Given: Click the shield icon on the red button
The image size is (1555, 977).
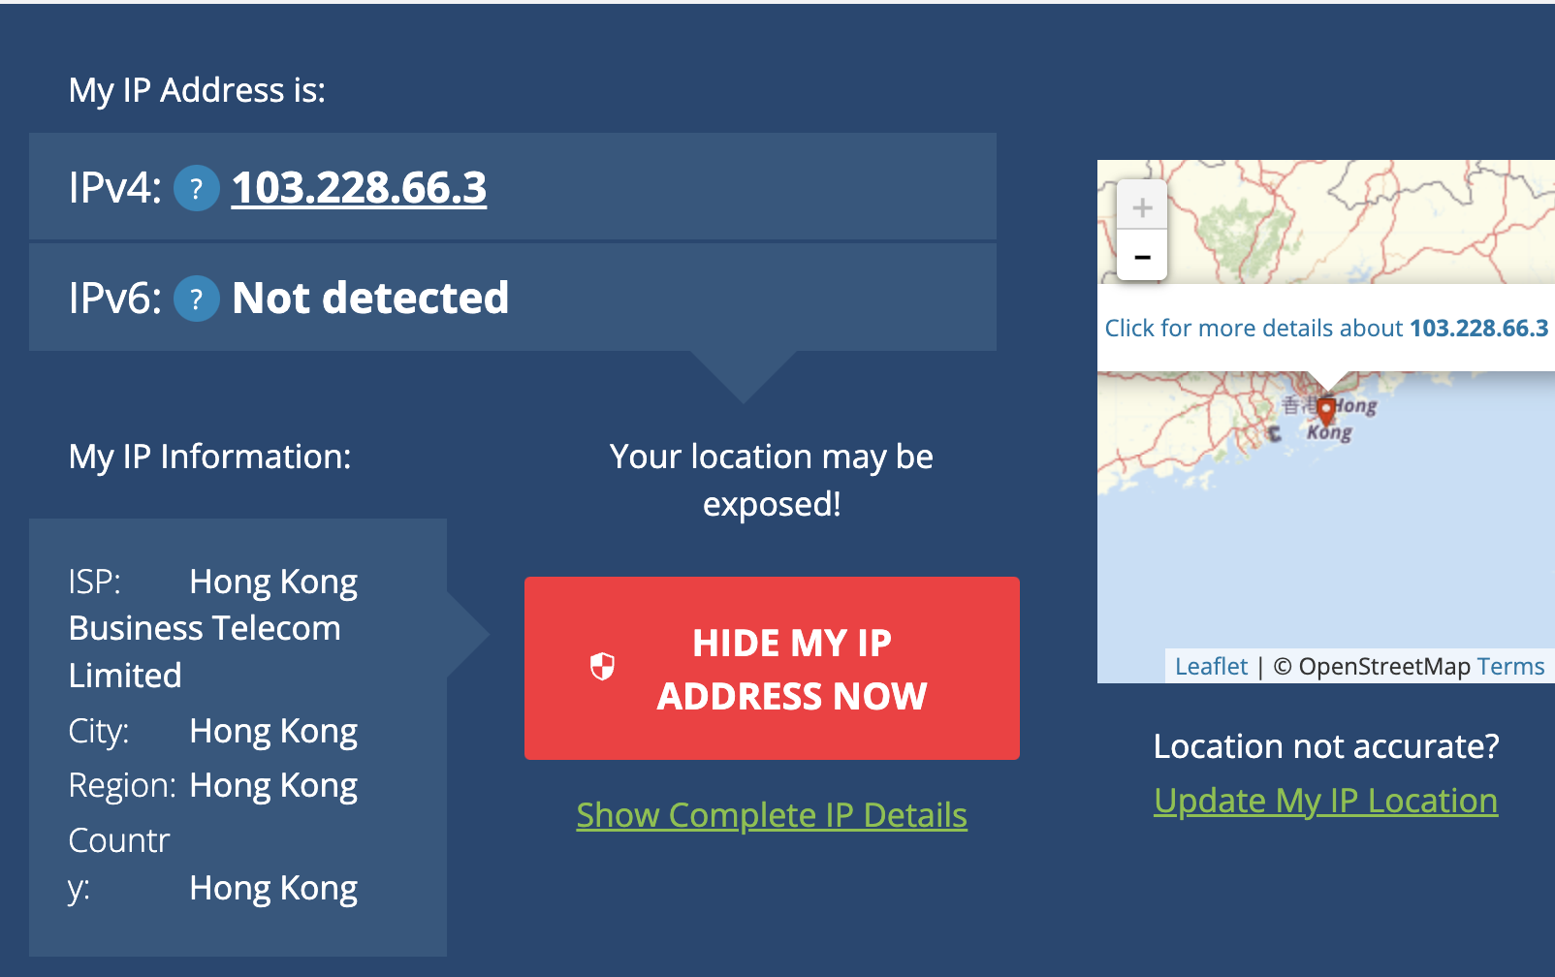Looking at the screenshot, I should [x=602, y=667].
